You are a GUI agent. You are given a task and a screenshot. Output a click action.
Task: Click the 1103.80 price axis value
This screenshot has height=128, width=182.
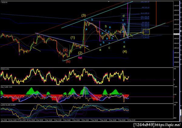(x=176, y=5)
